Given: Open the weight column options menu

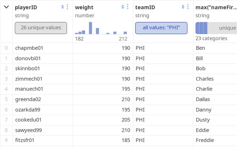Looking at the screenshot, I should coord(127,7).
